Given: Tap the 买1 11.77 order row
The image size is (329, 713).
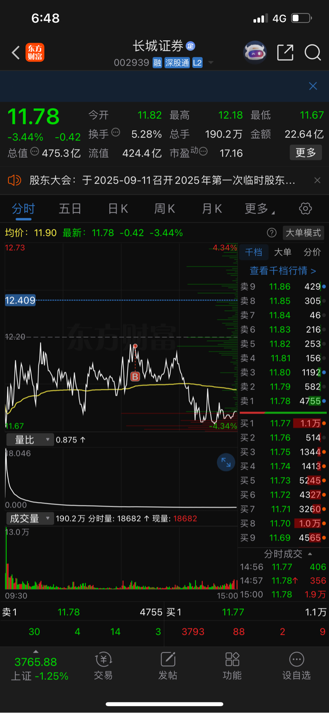Looking at the screenshot, I should [282, 423].
